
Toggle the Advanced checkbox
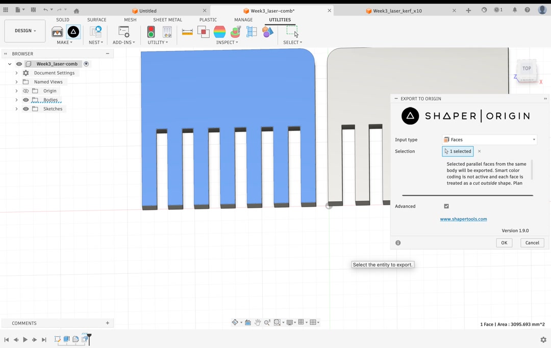(446, 206)
